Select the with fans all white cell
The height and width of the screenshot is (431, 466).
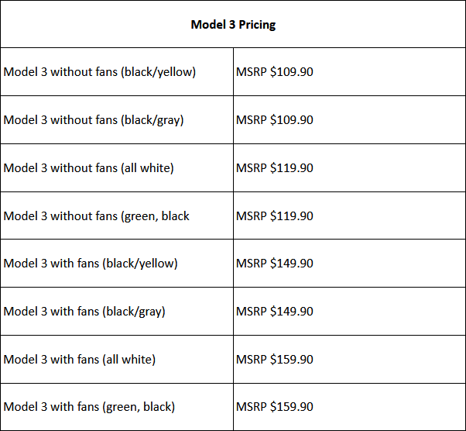coord(117,359)
